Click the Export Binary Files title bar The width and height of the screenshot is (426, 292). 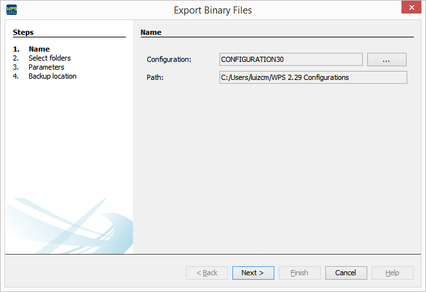(x=213, y=10)
